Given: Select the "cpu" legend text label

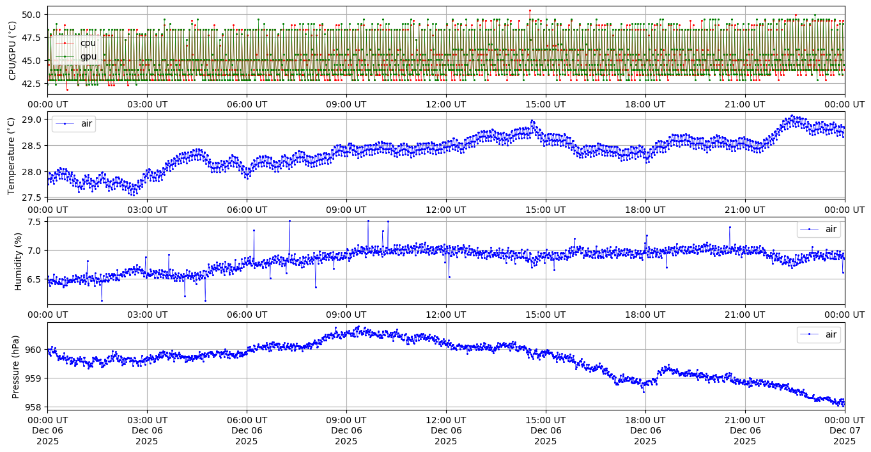Looking at the screenshot, I should tap(88, 43).
